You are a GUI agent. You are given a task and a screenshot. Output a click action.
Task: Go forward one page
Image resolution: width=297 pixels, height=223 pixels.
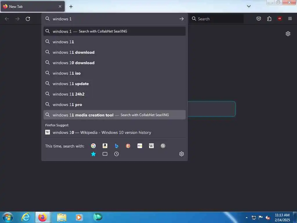(x=17, y=19)
